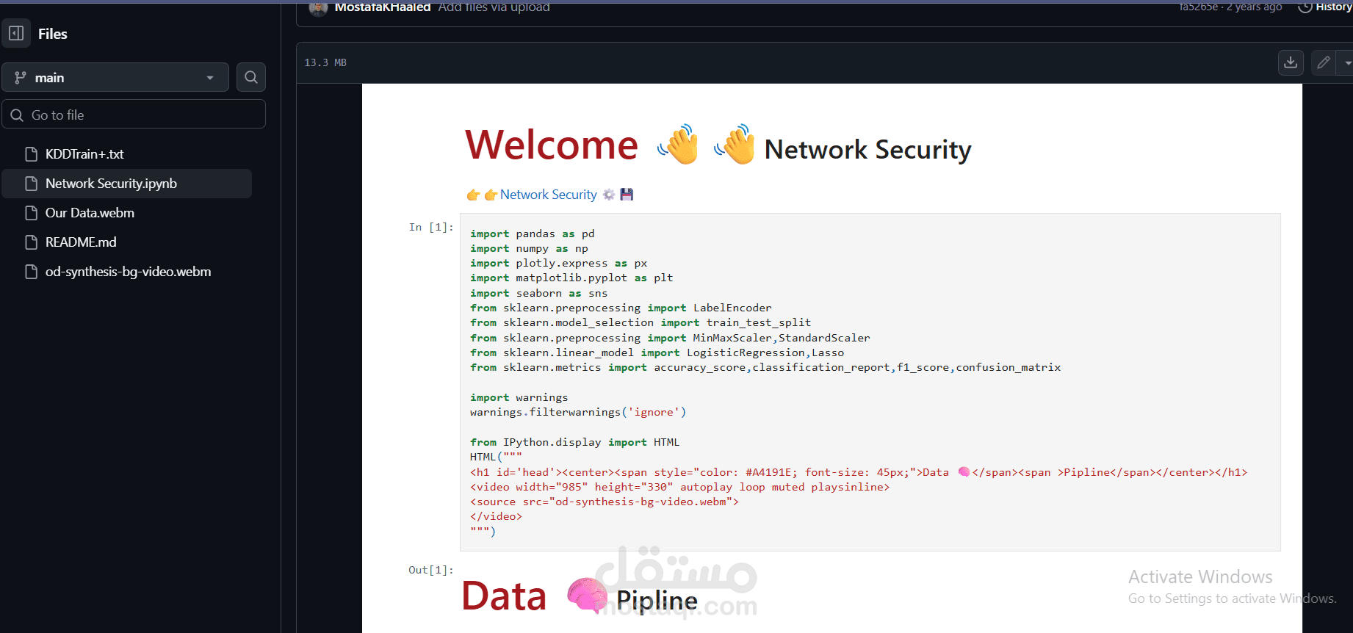This screenshot has height=633, width=1353.
Task: Open 'Add files via upload' commit message
Action: [x=494, y=7]
